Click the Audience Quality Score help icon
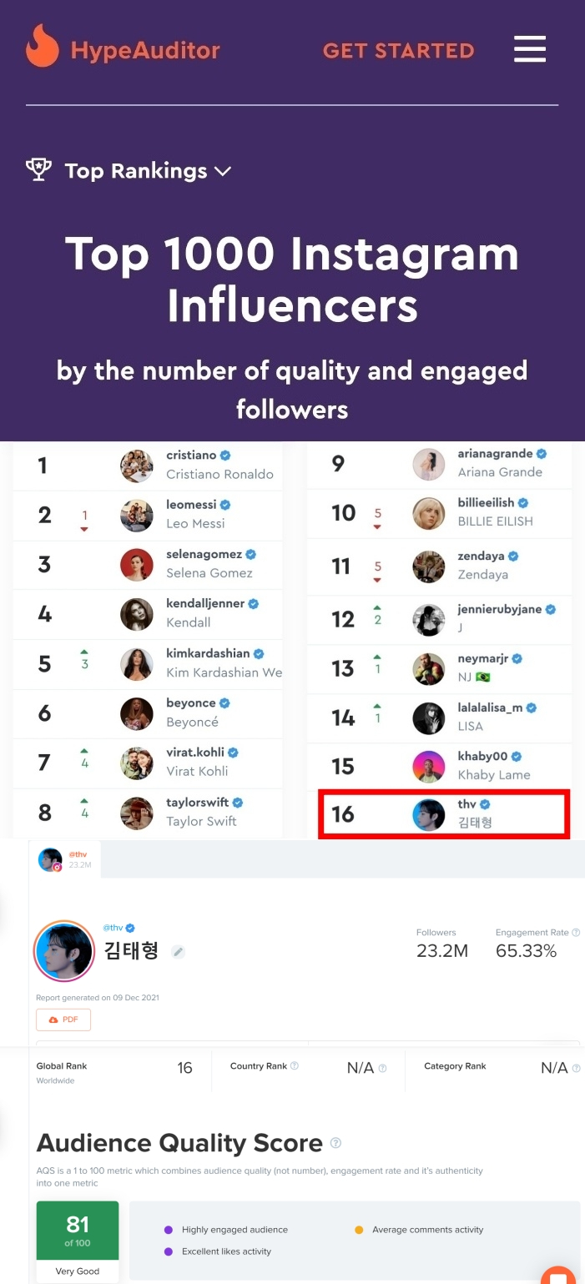This screenshot has width=585, height=1284. [335, 1143]
